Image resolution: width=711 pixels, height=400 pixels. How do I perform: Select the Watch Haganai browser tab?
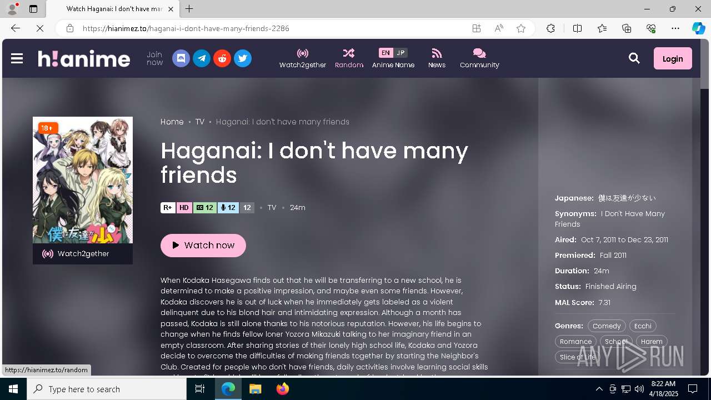tap(112, 9)
